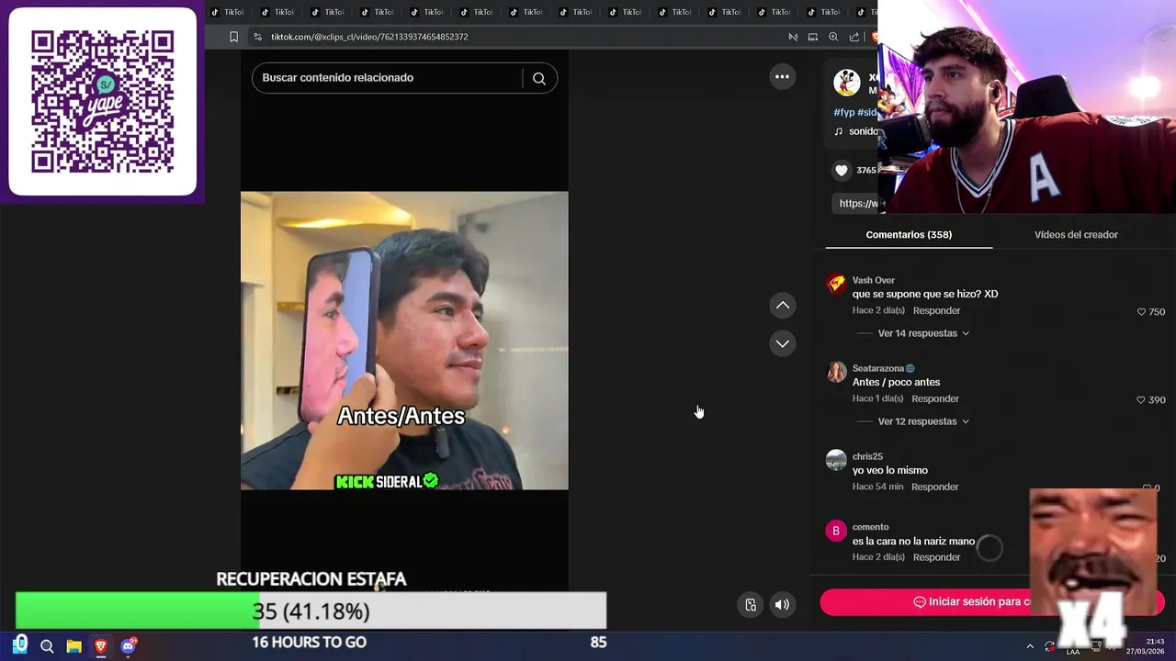
Task: Open the creator's Mickey Mouse avatar
Action: pyautogui.click(x=847, y=83)
